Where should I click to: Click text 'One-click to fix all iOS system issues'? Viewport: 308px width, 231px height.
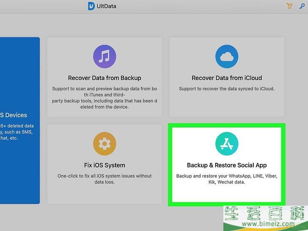(96, 176)
